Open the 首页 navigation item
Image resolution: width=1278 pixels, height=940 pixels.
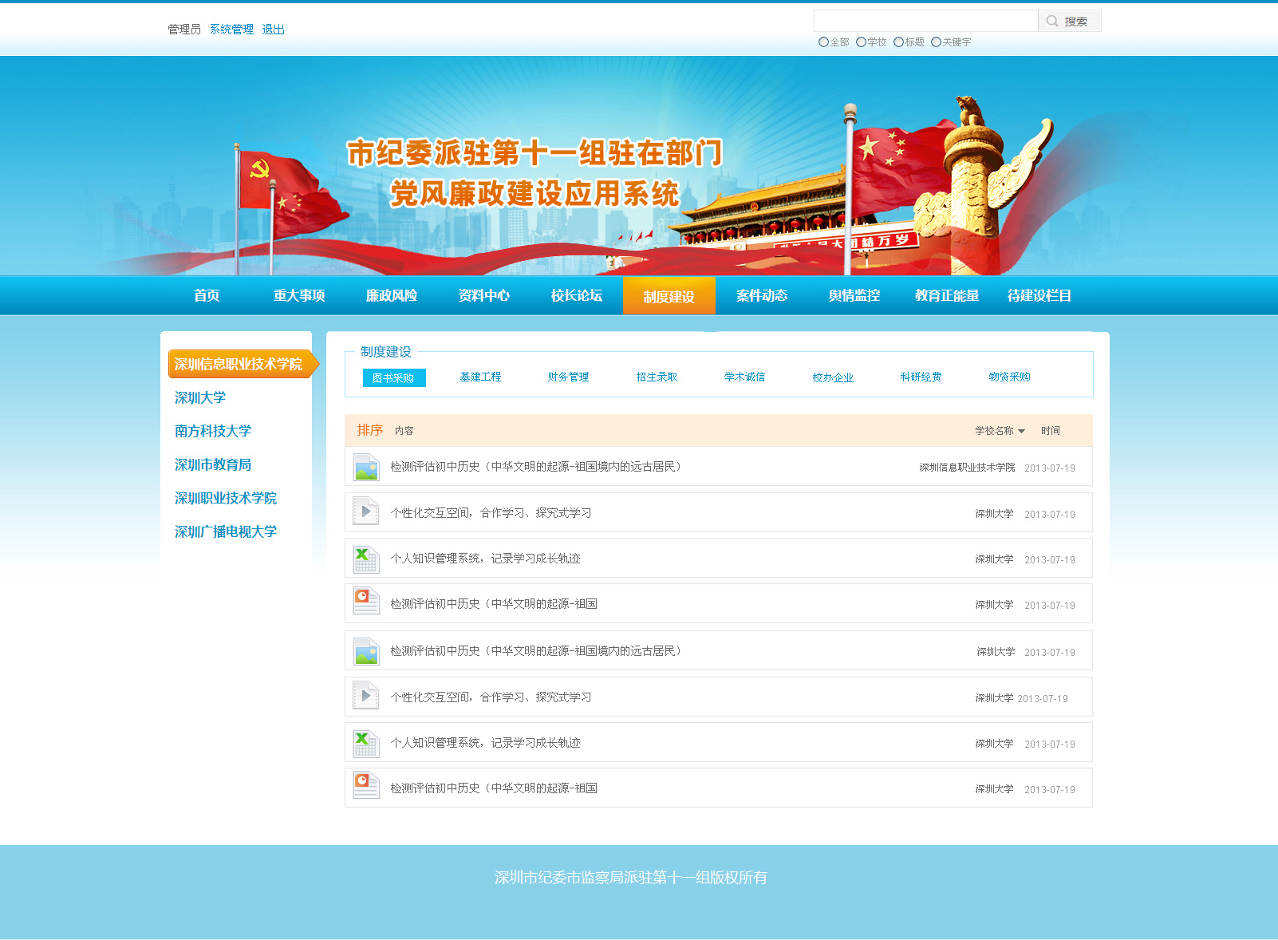tap(207, 295)
